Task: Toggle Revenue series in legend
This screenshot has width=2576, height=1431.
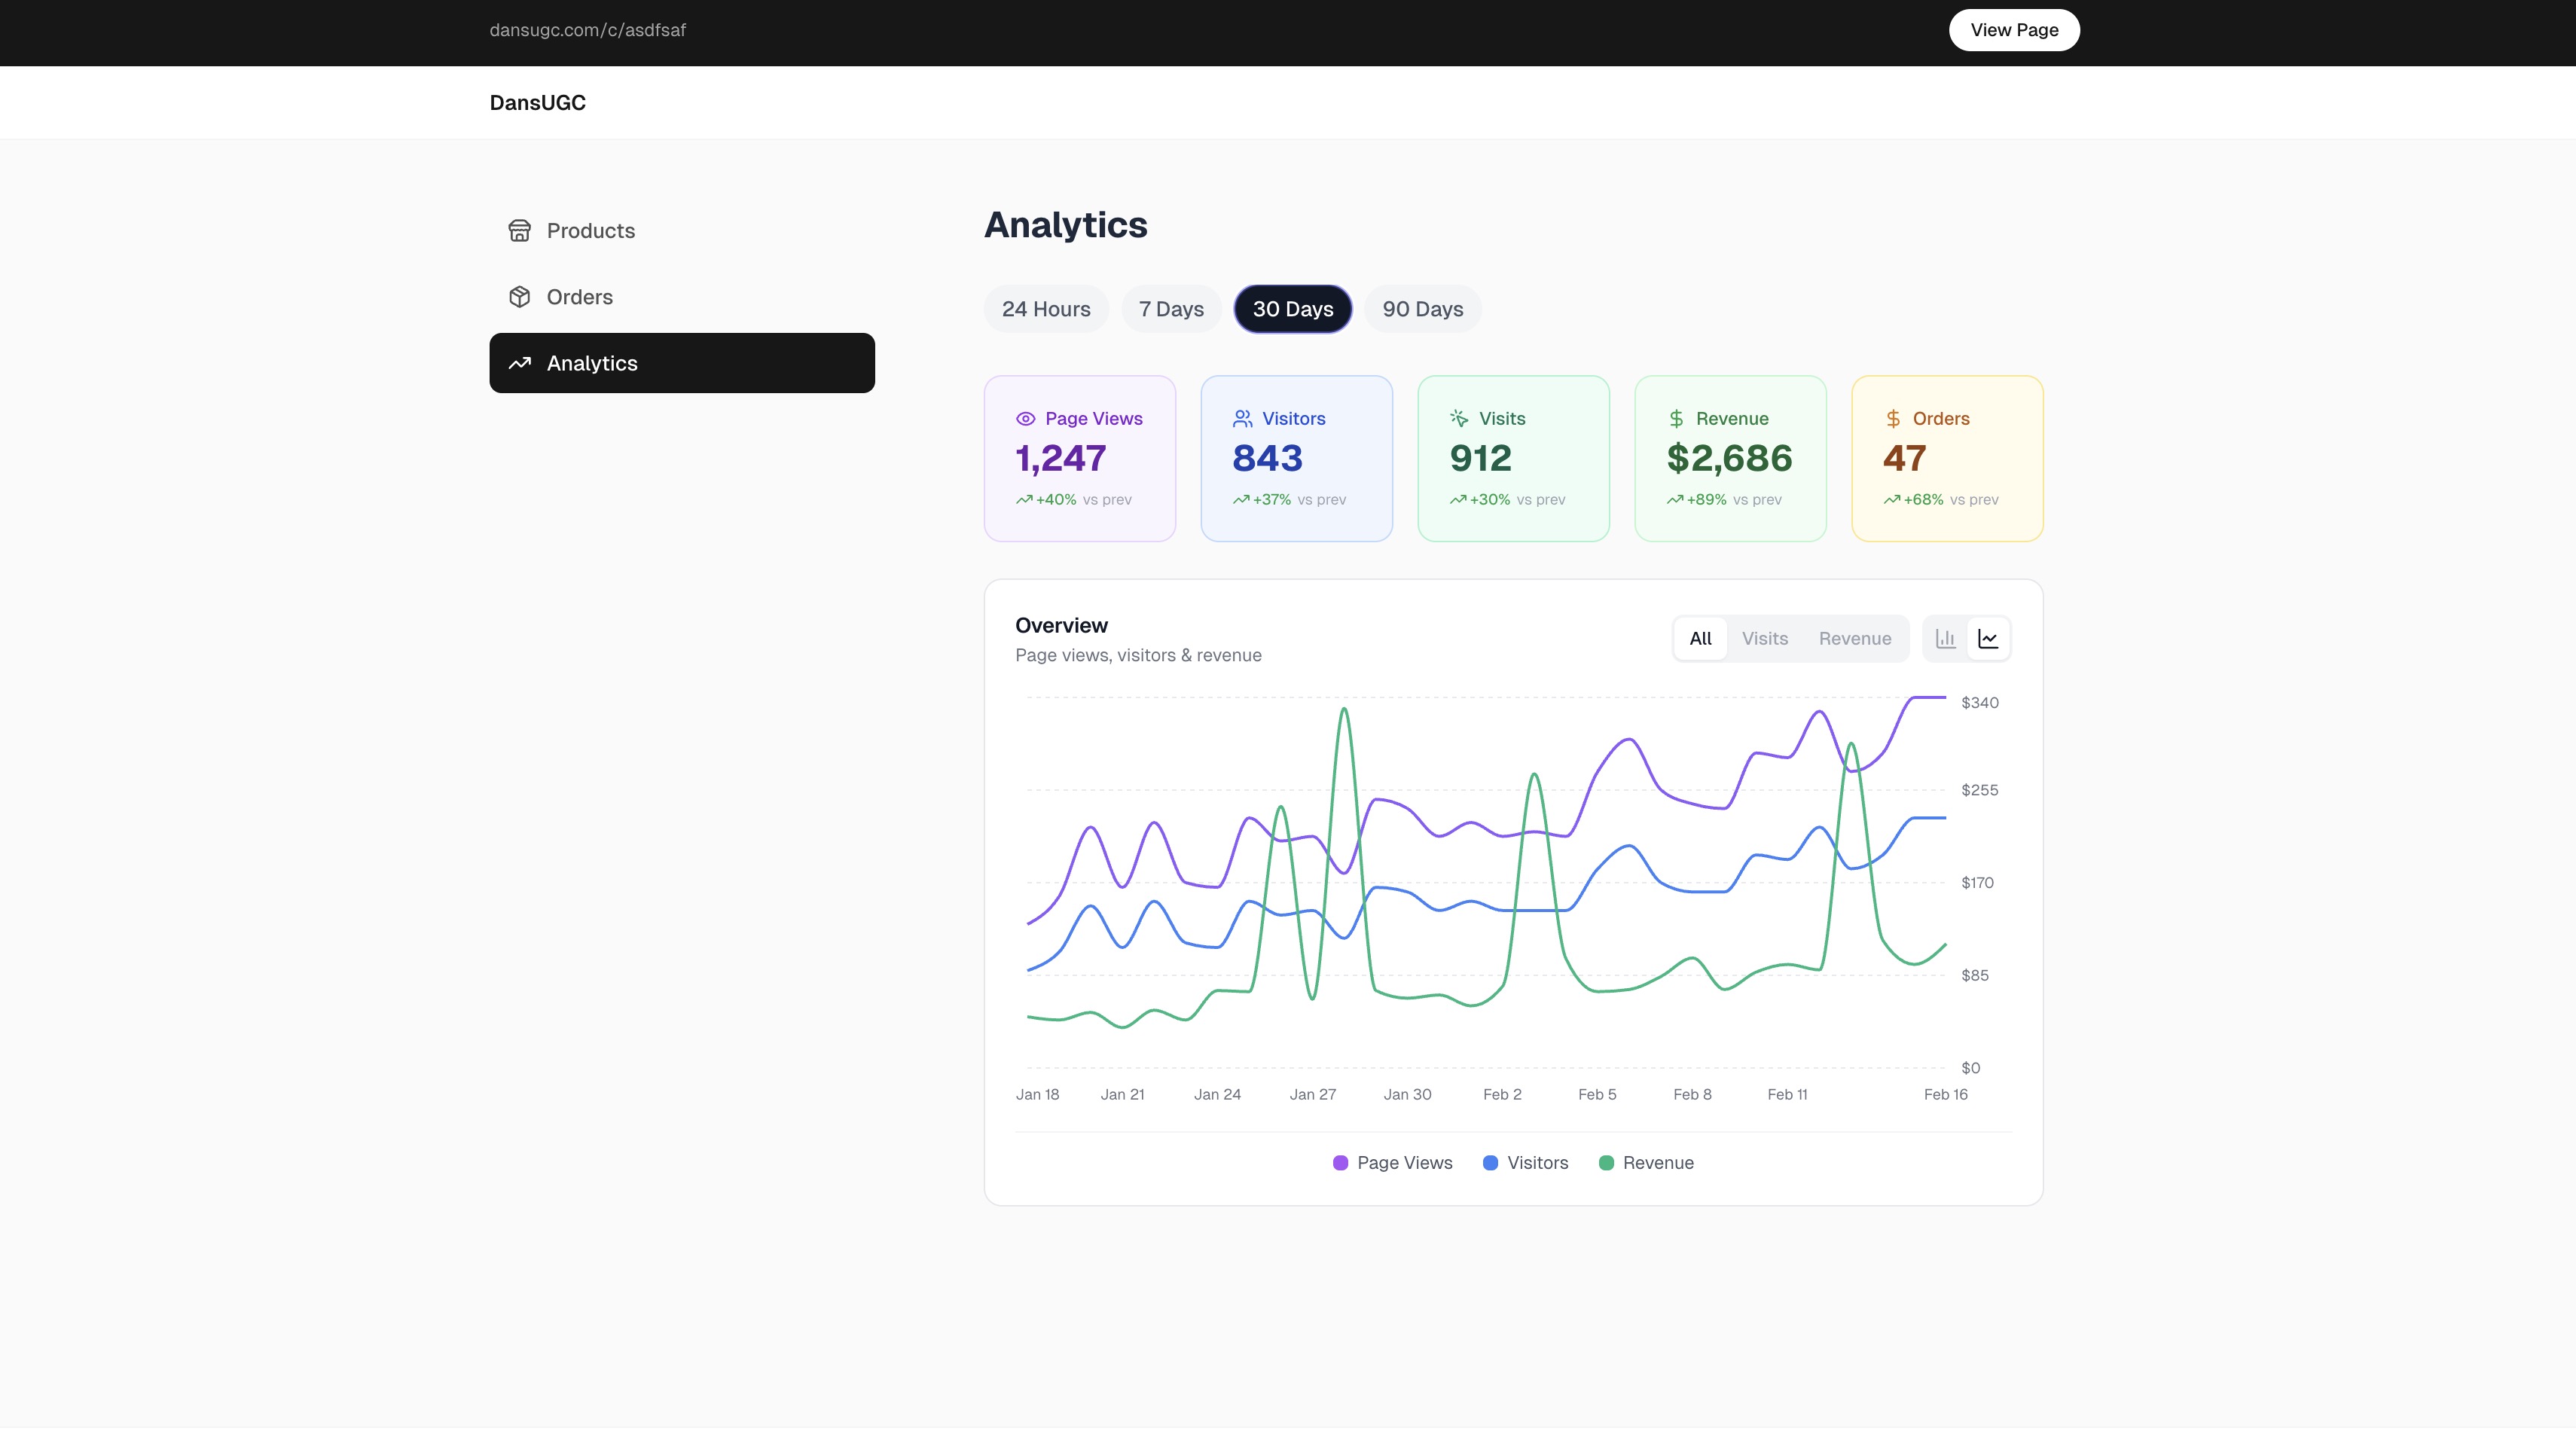Action: (1645, 1163)
